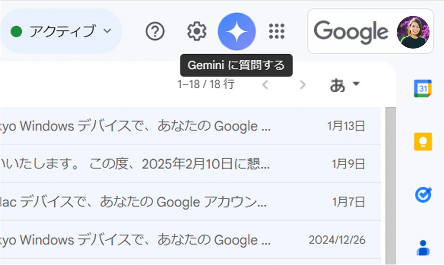444x265 pixels.
Task: Open Google Keep from side panel
Action: [423, 142]
